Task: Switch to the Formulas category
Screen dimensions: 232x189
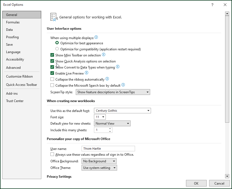Action: pos(22,22)
